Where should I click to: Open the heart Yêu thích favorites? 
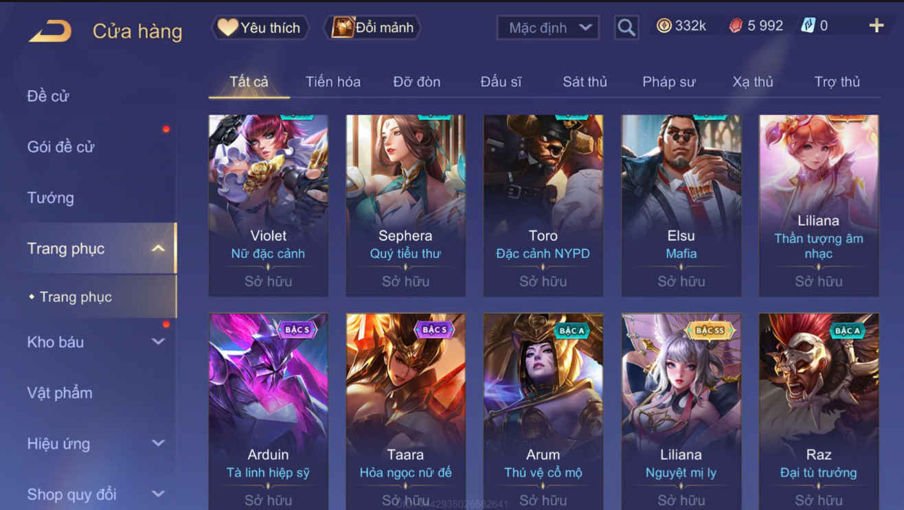[259, 27]
